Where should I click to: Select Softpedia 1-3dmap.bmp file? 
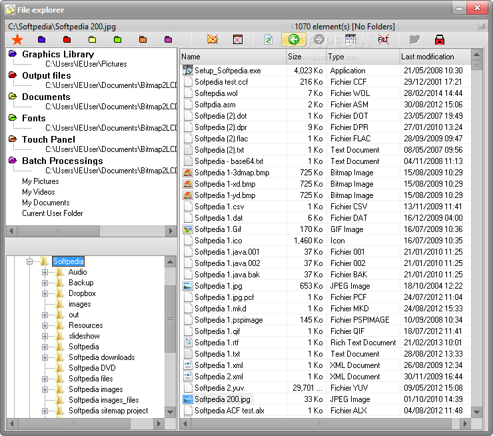click(x=232, y=173)
